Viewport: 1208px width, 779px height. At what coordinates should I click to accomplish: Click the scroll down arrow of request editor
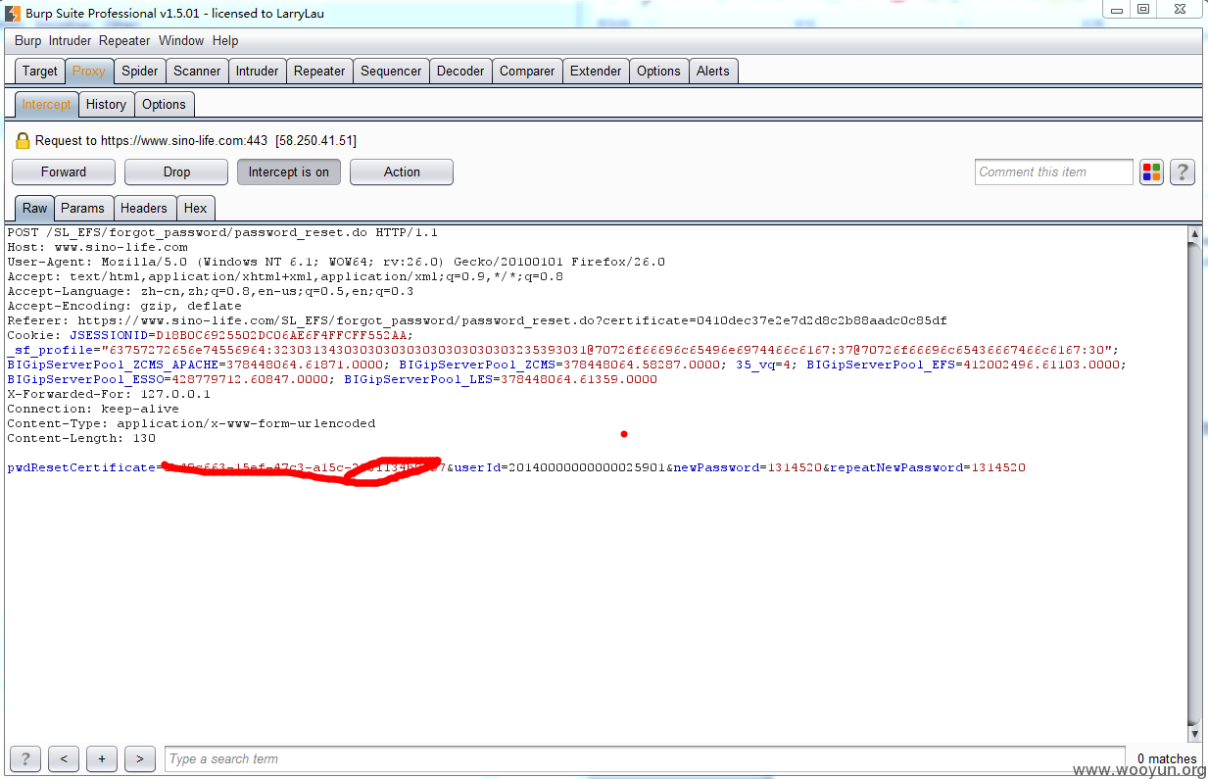[x=1194, y=733]
